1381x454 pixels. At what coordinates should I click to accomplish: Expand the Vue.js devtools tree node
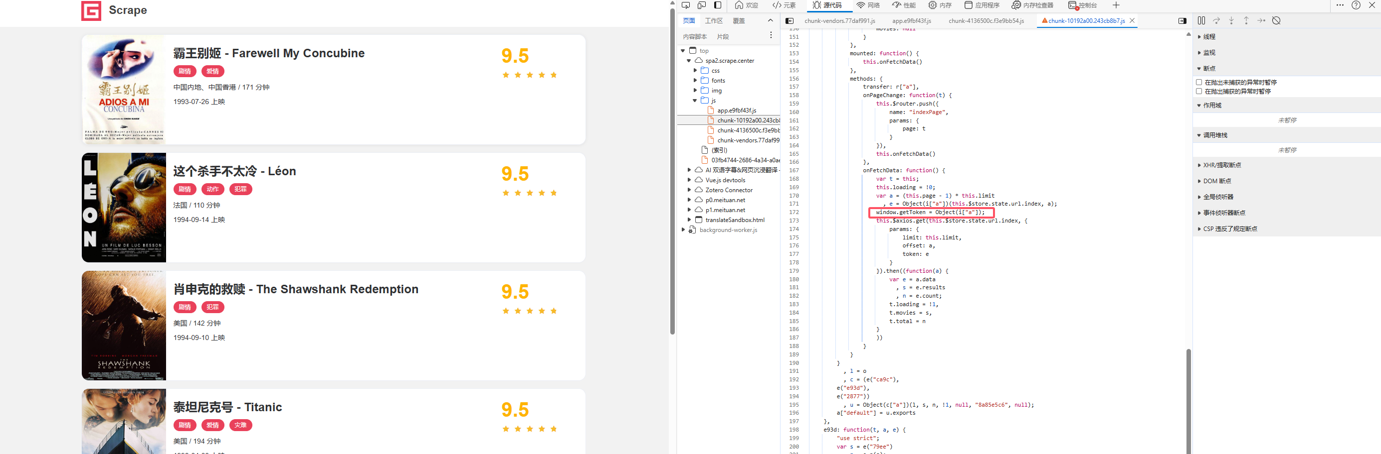(689, 180)
